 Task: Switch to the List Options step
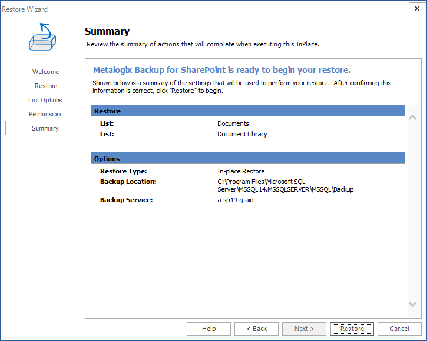45,100
